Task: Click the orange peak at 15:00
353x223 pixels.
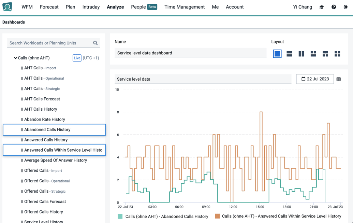Action: 261,112
